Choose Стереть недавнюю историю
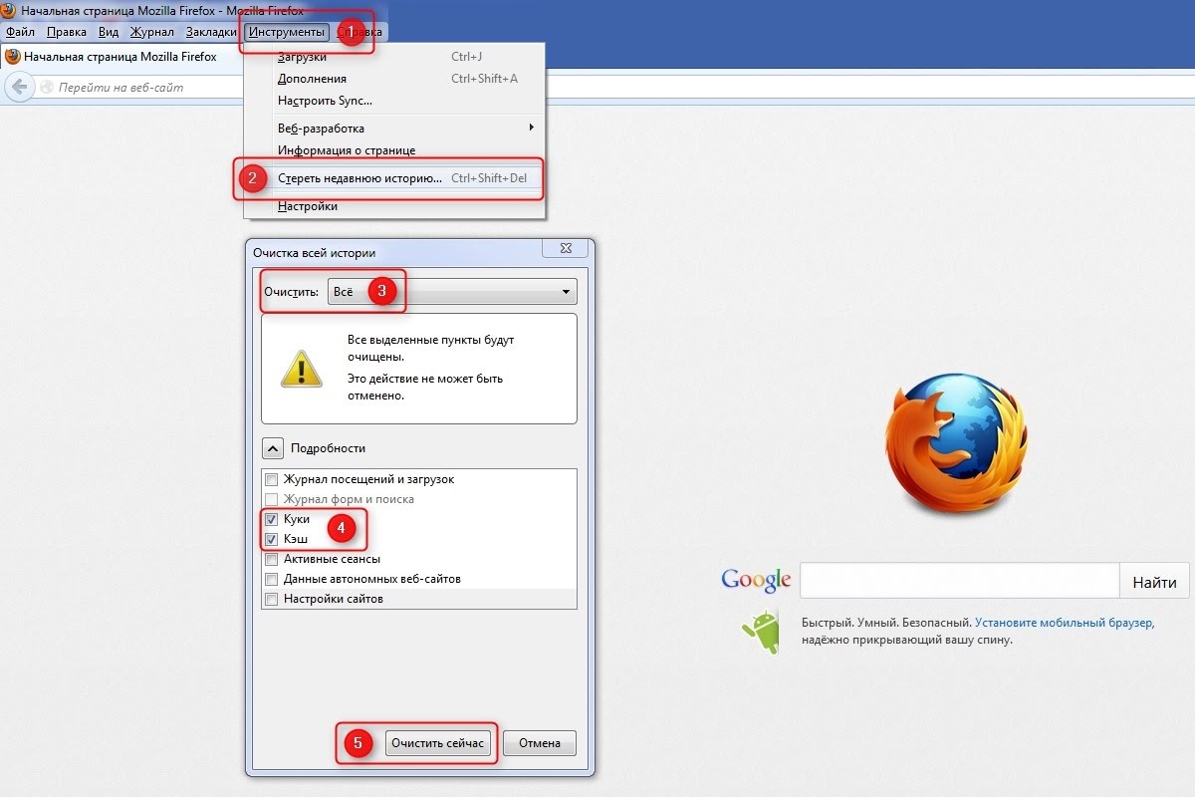 click(x=394, y=178)
